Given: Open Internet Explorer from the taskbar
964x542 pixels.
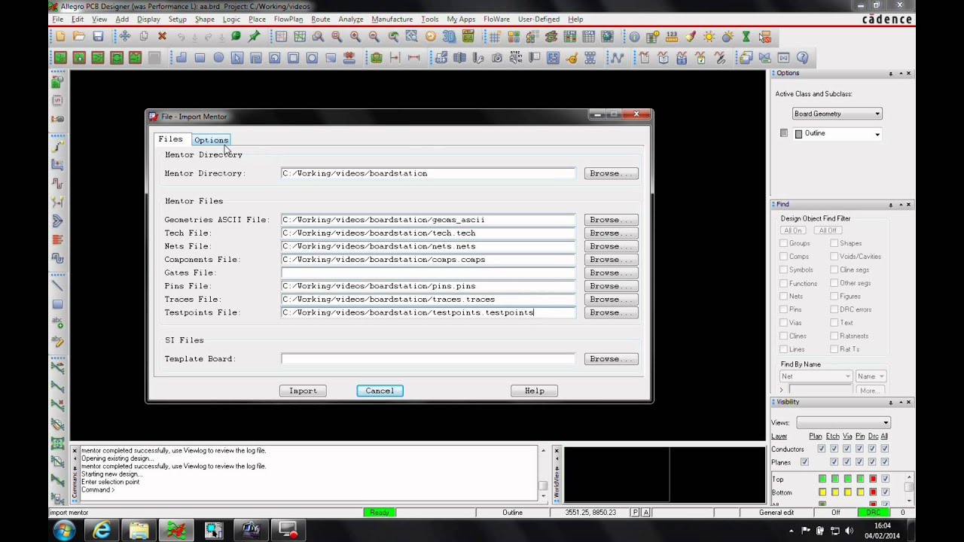Looking at the screenshot, I should click(x=102, y=530).
